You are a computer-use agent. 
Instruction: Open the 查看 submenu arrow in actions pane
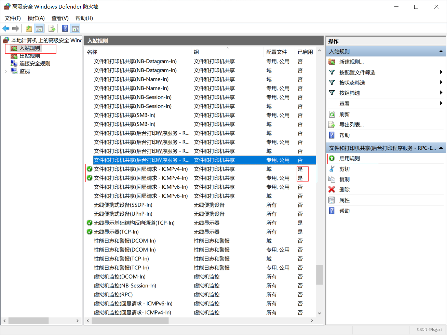441,103
